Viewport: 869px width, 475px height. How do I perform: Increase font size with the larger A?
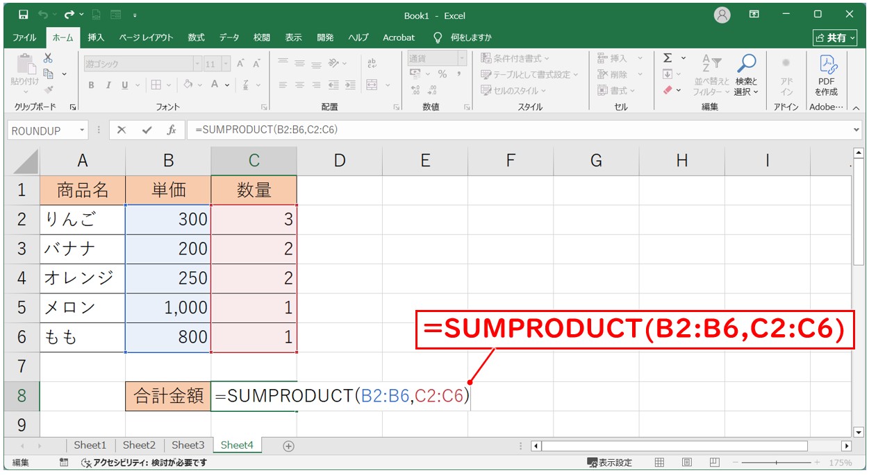(x=240, y=64)
